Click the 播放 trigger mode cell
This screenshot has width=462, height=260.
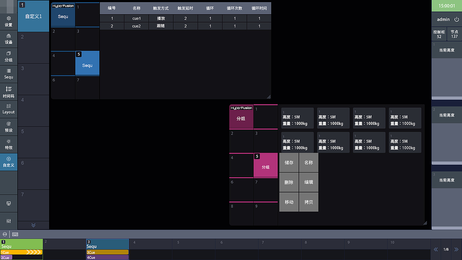click(161, 18)
